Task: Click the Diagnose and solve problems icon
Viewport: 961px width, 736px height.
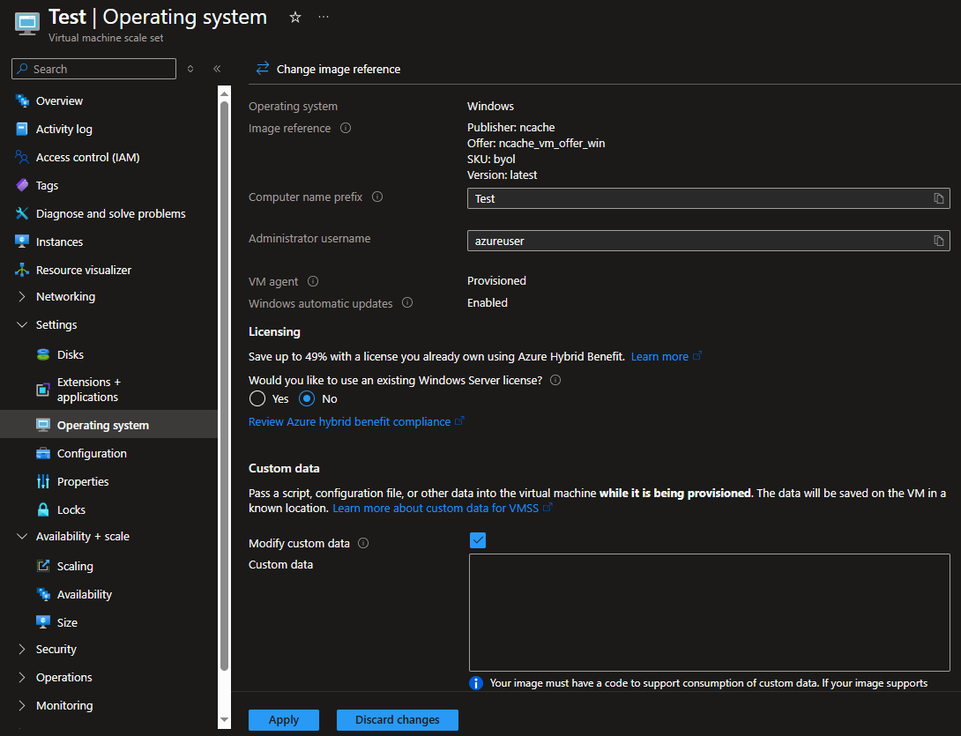Action: pyautogui.click(x=22, y=213)
